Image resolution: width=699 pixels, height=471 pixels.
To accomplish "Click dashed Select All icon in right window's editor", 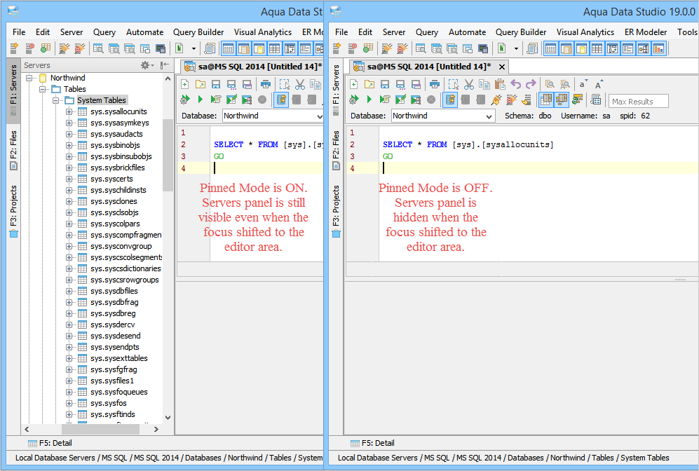I will point(454,84).
